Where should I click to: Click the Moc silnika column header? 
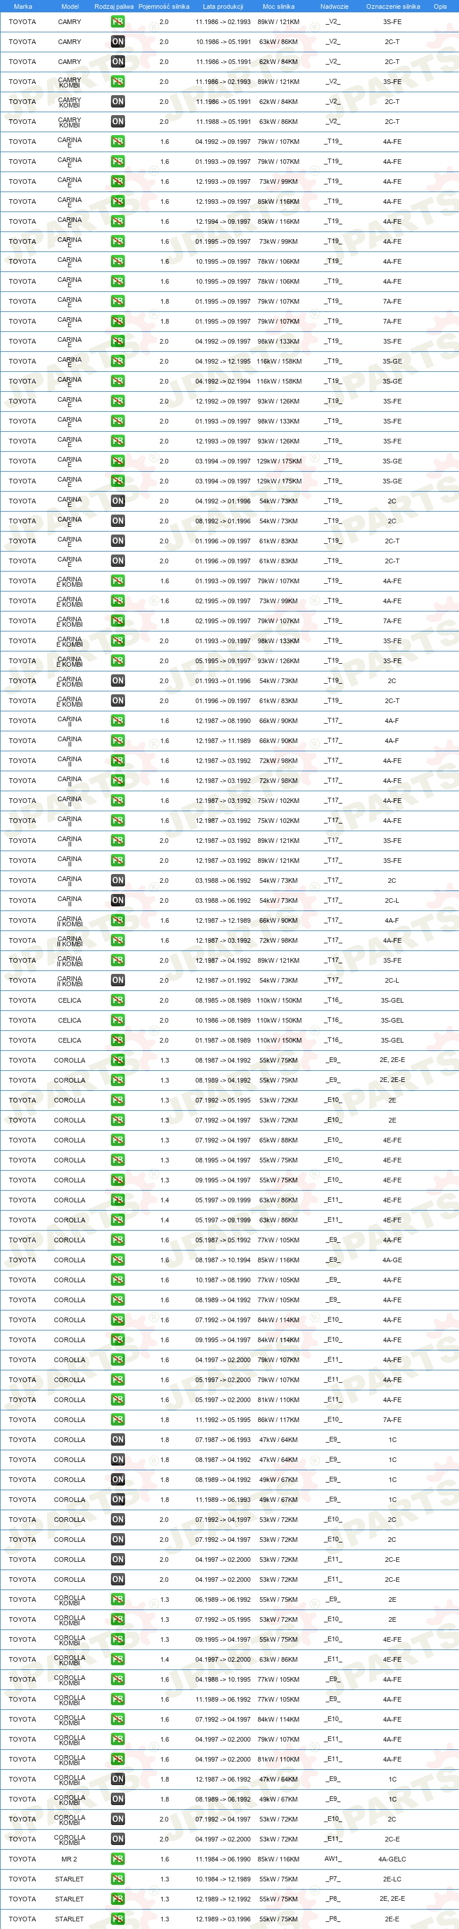click(279, 6)
